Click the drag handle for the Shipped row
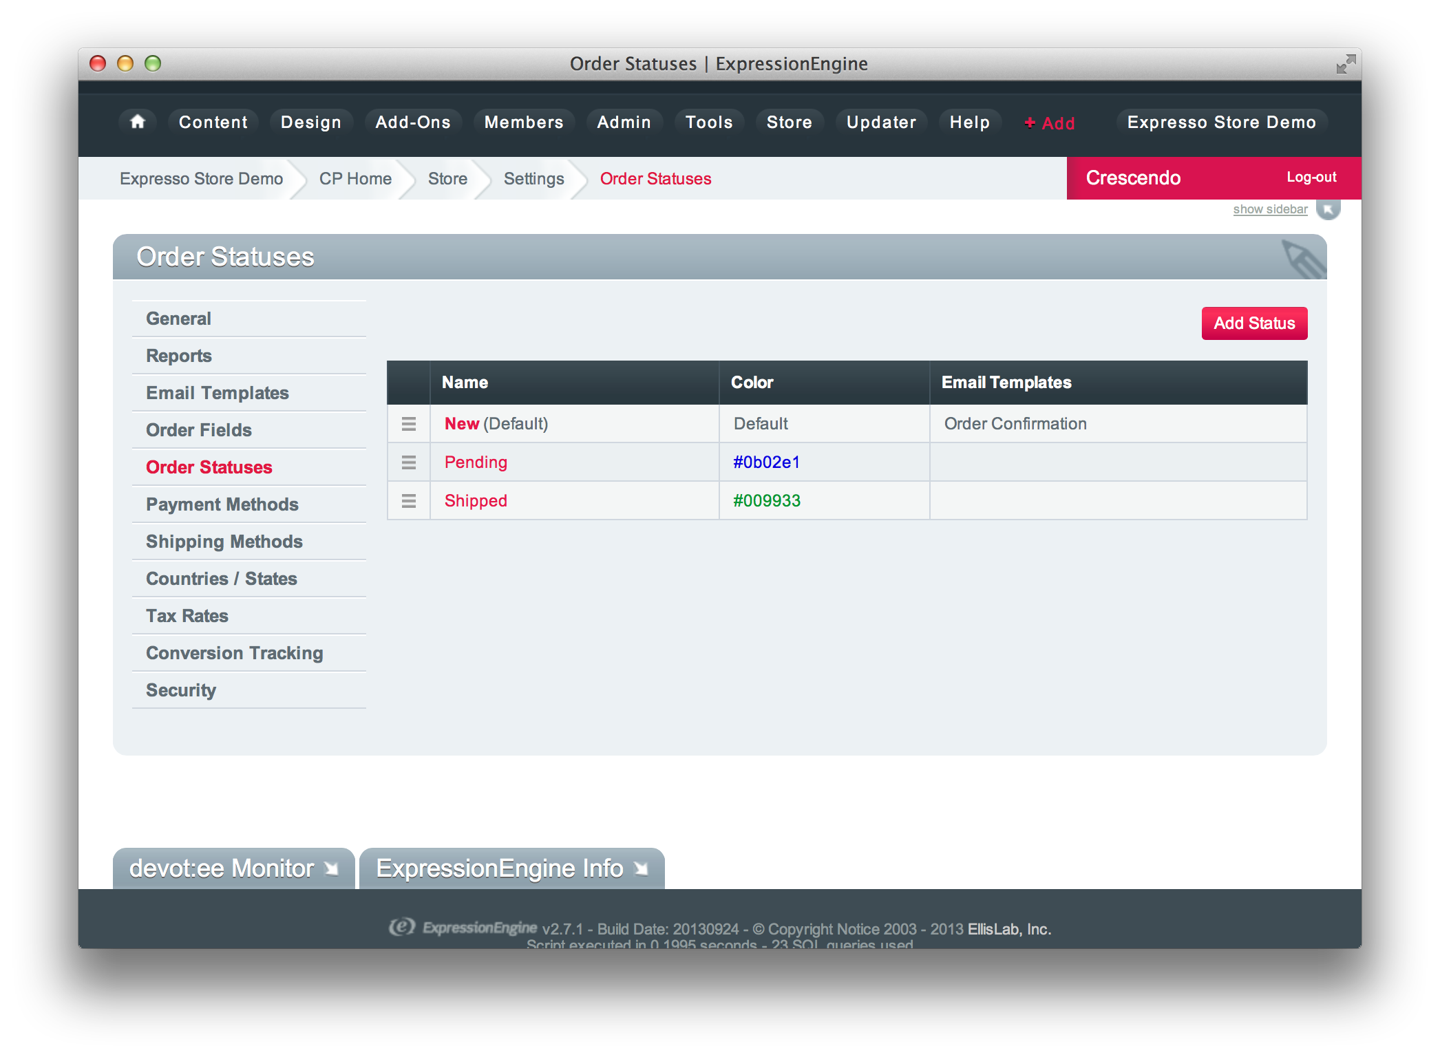This screenshot has height=1057, width=1440. point(409,501)
